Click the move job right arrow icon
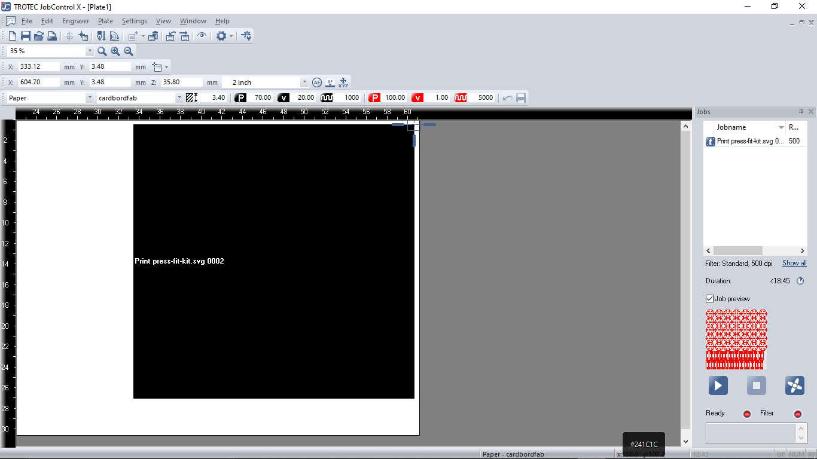Viewport: 817px width, 459px height. (184, 36)
